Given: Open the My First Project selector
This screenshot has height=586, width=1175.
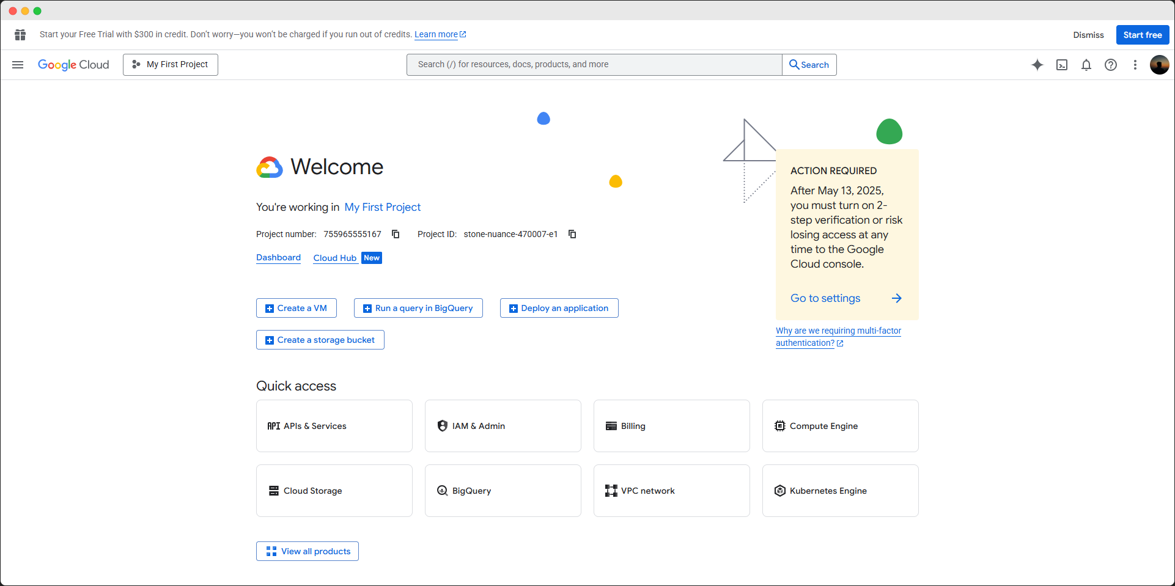Looking at the screenshot, I should 171,65.
